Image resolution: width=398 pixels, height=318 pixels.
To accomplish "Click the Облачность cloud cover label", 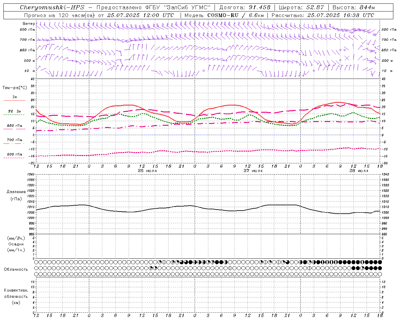I will (16, 269).
